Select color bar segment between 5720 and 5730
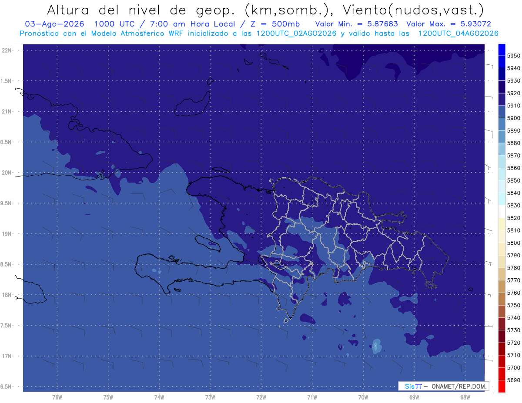The image size is (522, 403). [x=501, y=336]
